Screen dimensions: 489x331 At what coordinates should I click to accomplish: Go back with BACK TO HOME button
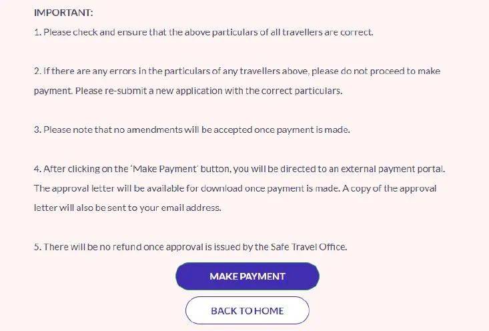[x=247, y=310]
